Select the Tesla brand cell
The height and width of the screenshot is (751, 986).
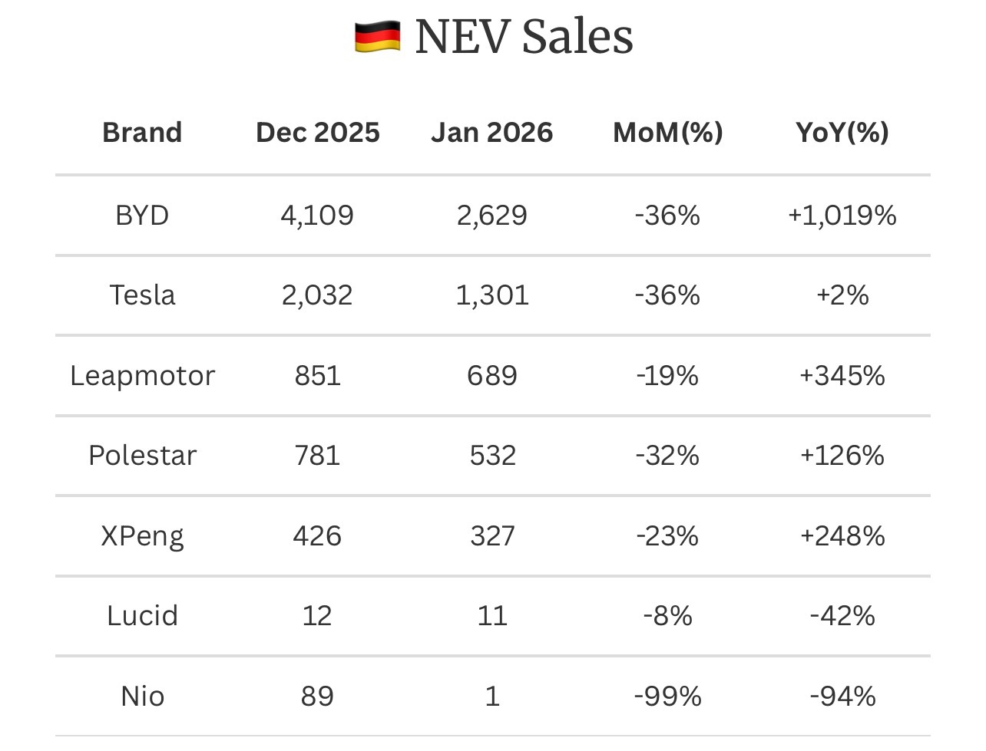142,295
